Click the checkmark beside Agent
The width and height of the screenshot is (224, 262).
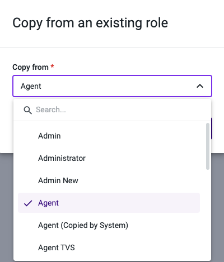coord(28,203)
